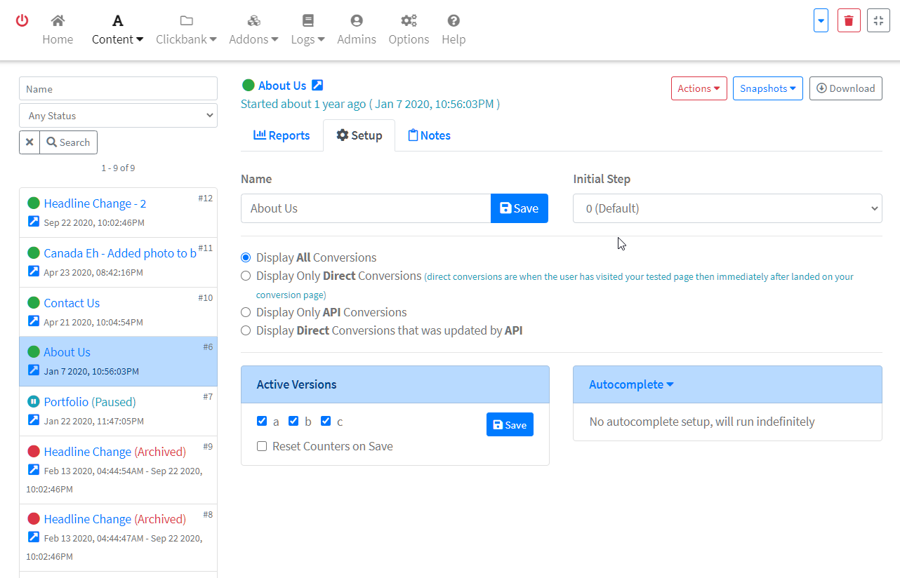Screen dimensions: 900x578
Task: Open the Notes tab
Action: tap(429, 135)
